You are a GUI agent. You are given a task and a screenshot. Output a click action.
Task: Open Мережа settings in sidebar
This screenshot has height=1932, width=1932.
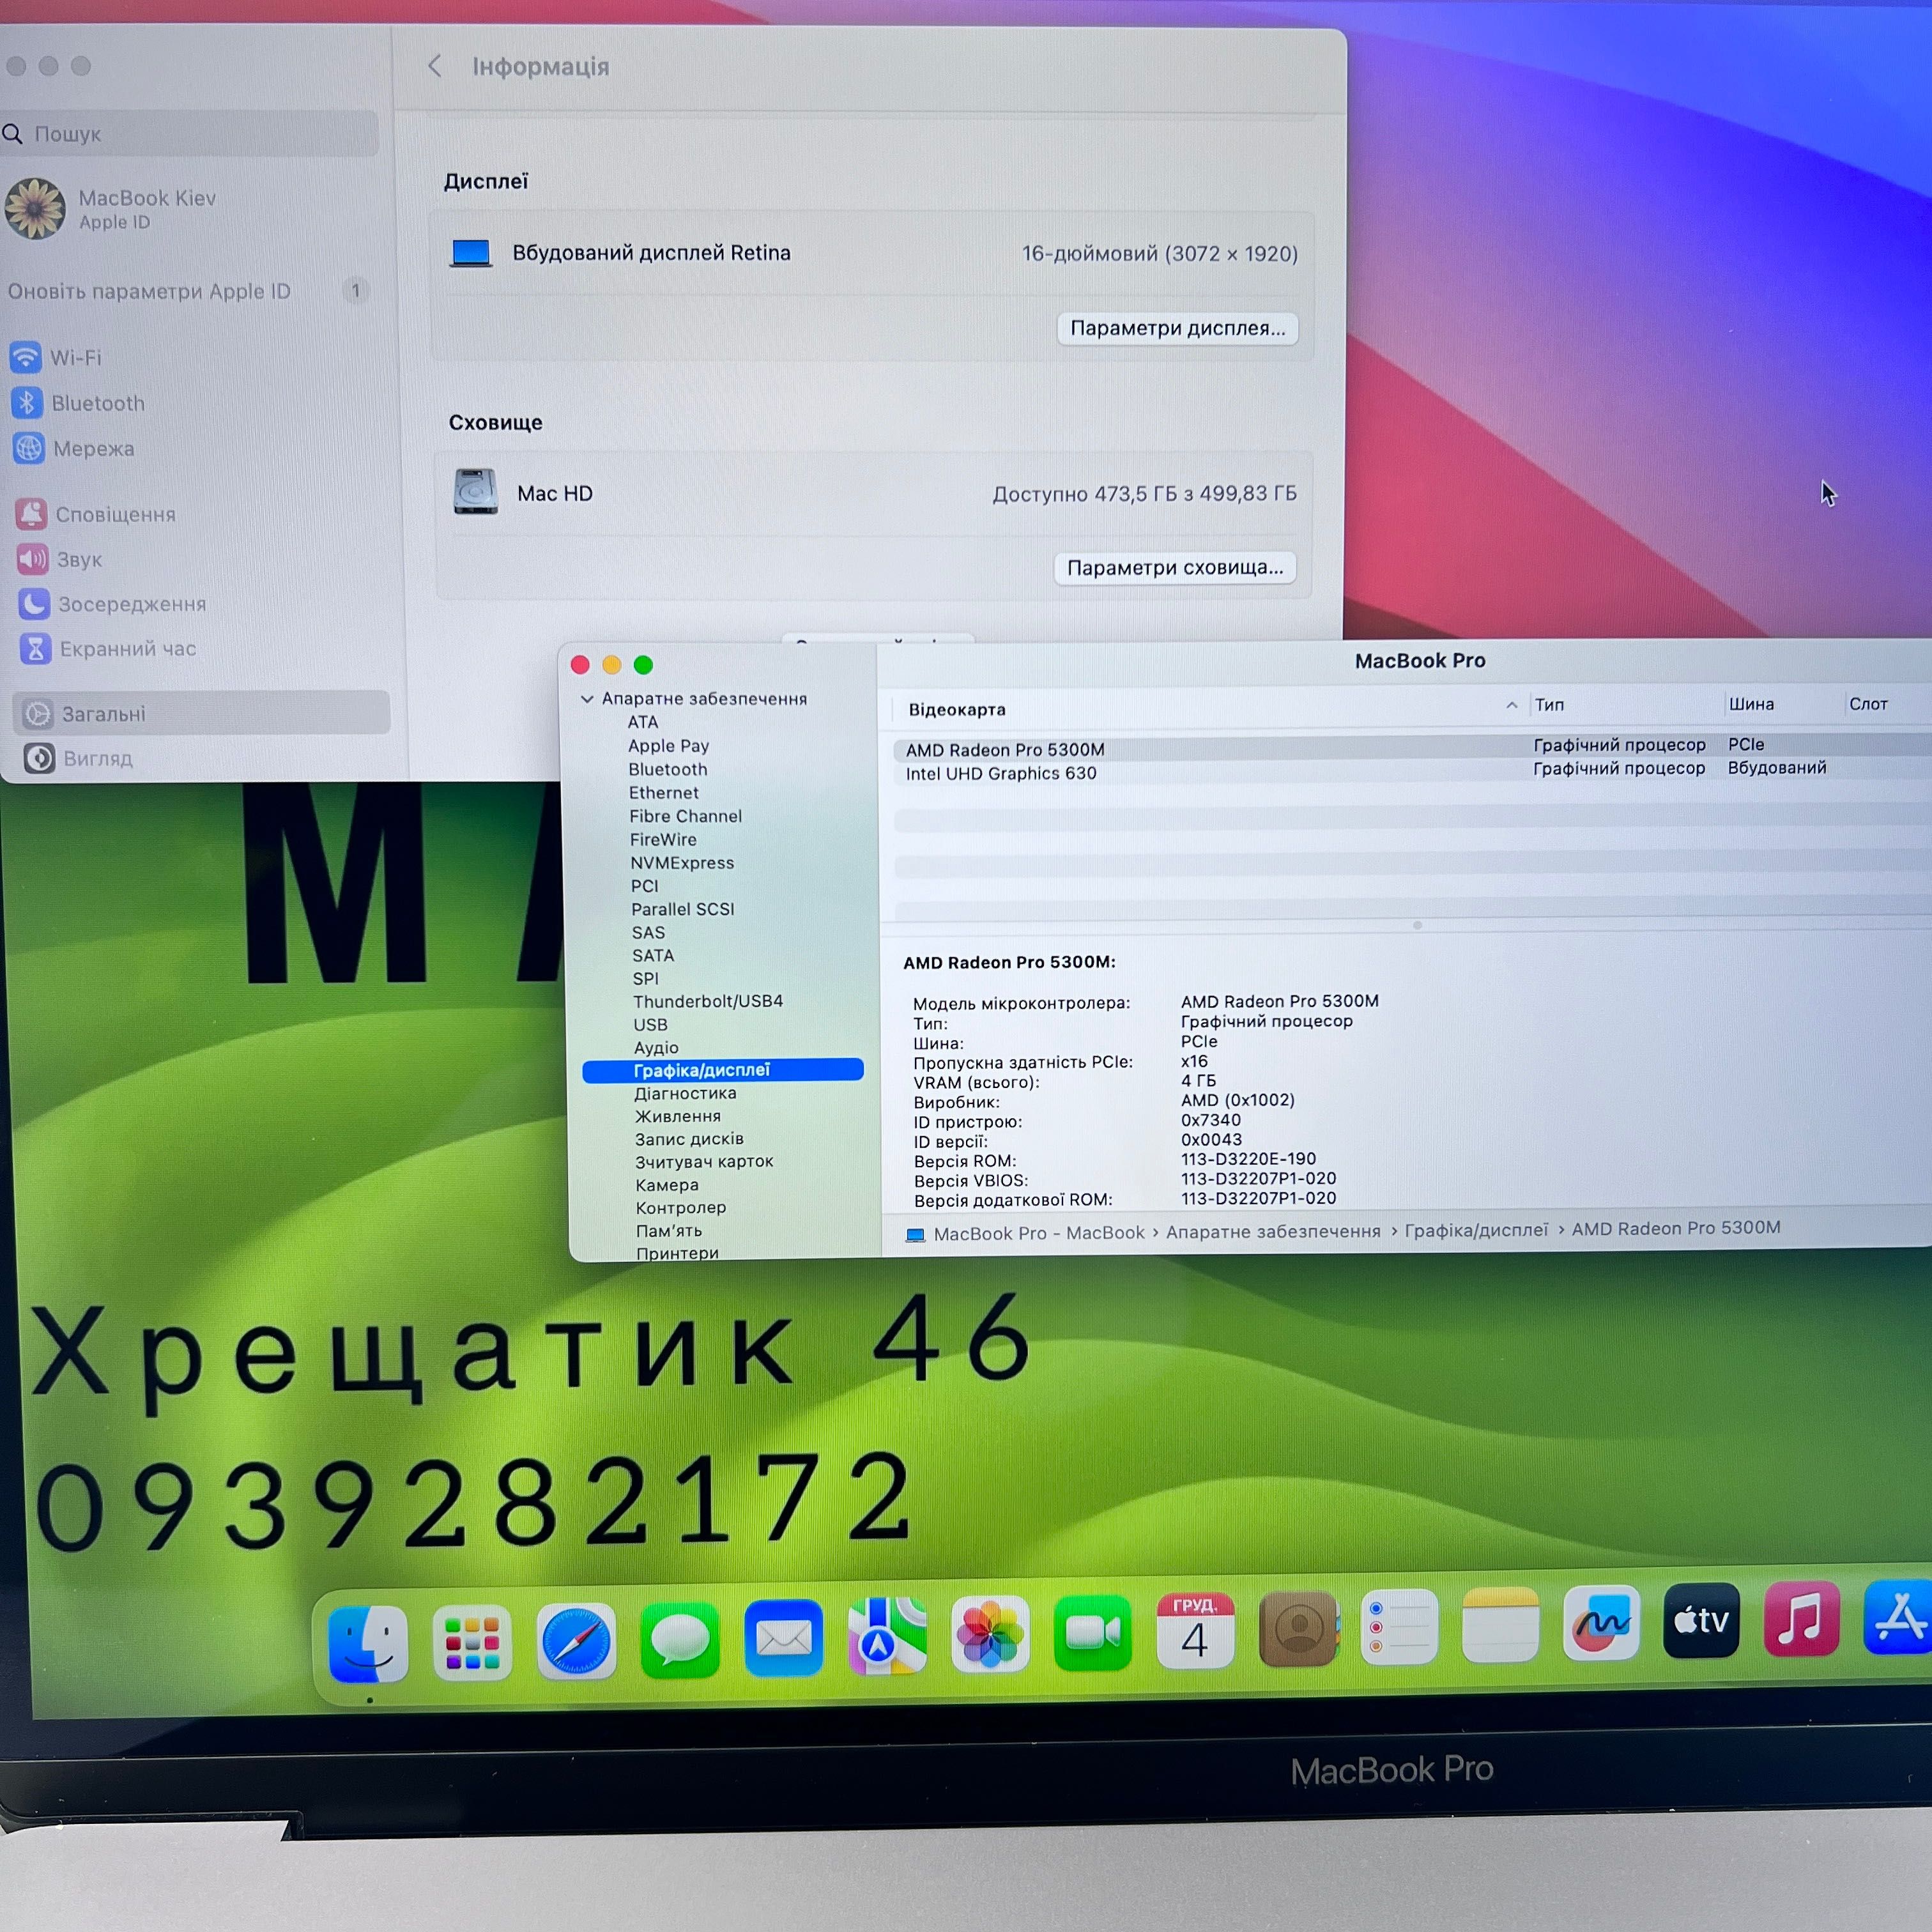pos(73,449)
